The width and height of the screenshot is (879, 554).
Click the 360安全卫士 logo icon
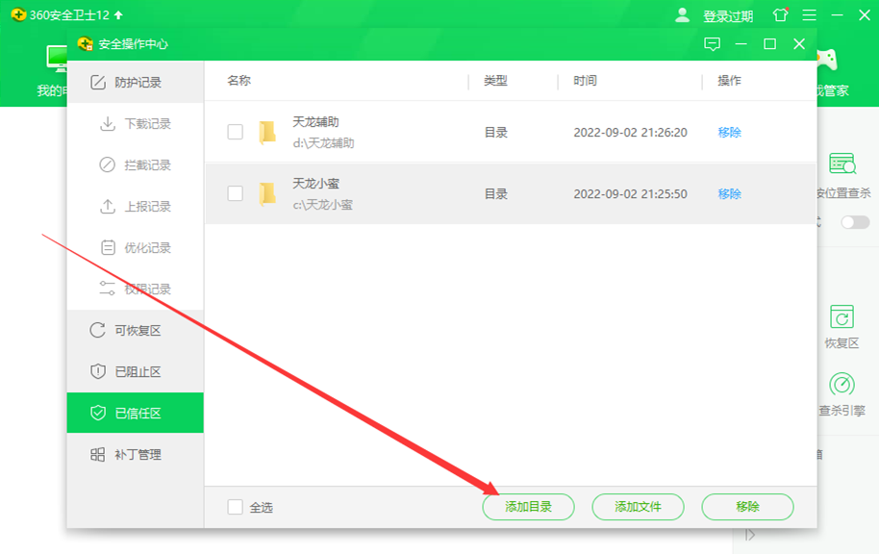point(18,14)
